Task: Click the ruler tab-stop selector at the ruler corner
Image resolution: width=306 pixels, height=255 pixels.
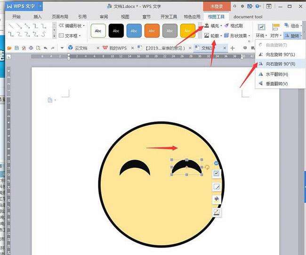Action: 9,57
